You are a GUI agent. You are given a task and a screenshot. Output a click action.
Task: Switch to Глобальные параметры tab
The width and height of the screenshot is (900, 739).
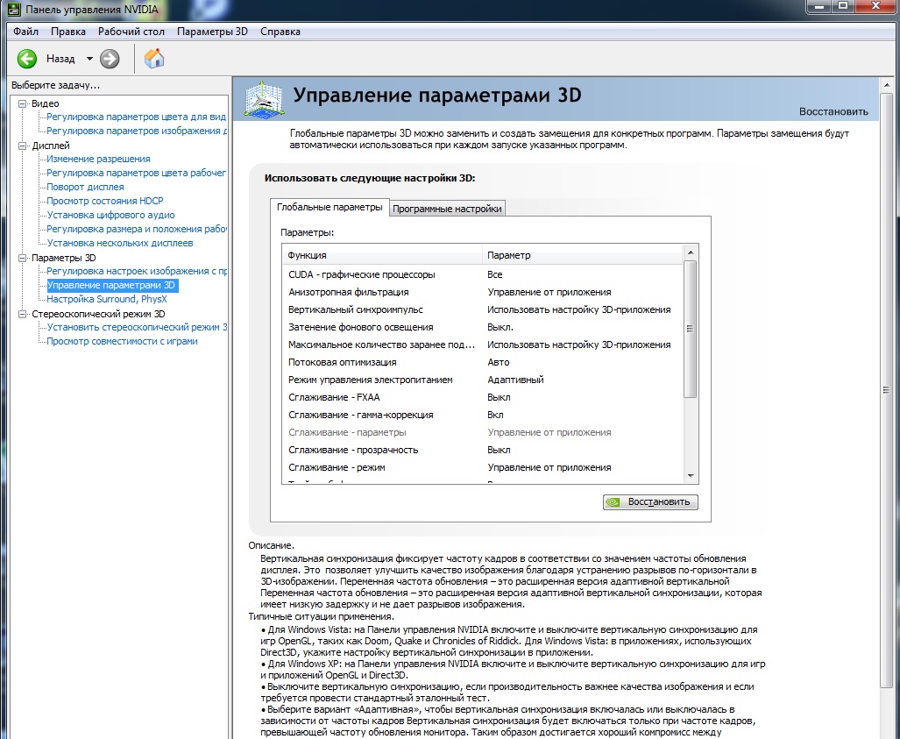pos(330,207)
